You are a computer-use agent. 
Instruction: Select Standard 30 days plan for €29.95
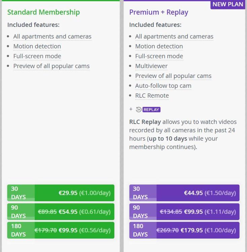point(61,193)
